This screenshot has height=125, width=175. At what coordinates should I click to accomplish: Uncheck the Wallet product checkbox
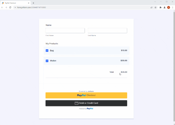click(x=47, y=61)
